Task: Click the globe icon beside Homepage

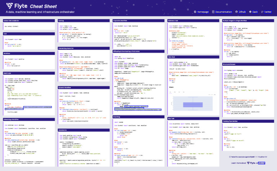Action: 195,12
